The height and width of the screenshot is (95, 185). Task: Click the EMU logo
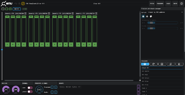click(7, 4)
